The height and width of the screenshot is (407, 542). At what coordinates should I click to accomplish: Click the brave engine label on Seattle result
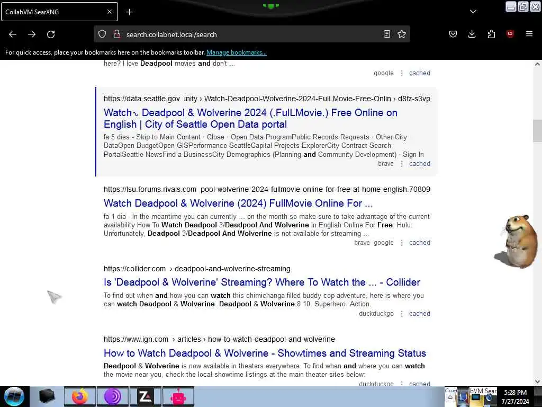[x=386, y=164]
